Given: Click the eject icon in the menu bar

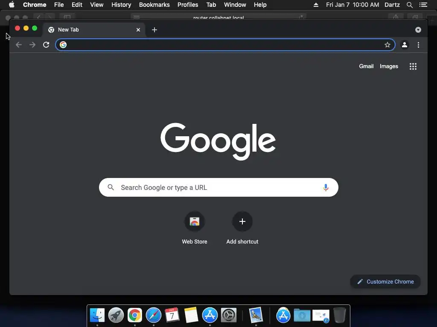Looking at the screenshot, I should point(316,5).
